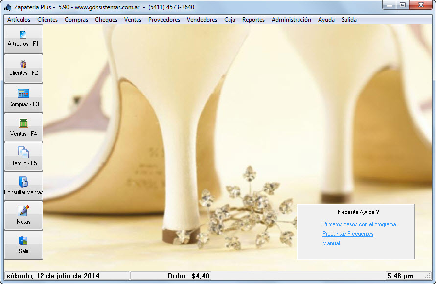Open the Vendedores menu
436x284 pixels.
(x=202, y=20)
